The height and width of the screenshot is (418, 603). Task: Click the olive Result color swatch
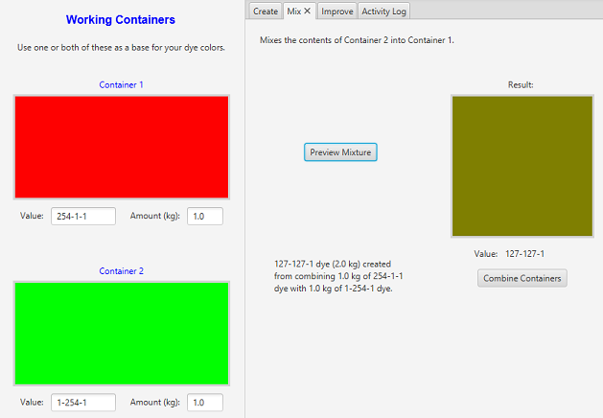click(x=522, y=166)
